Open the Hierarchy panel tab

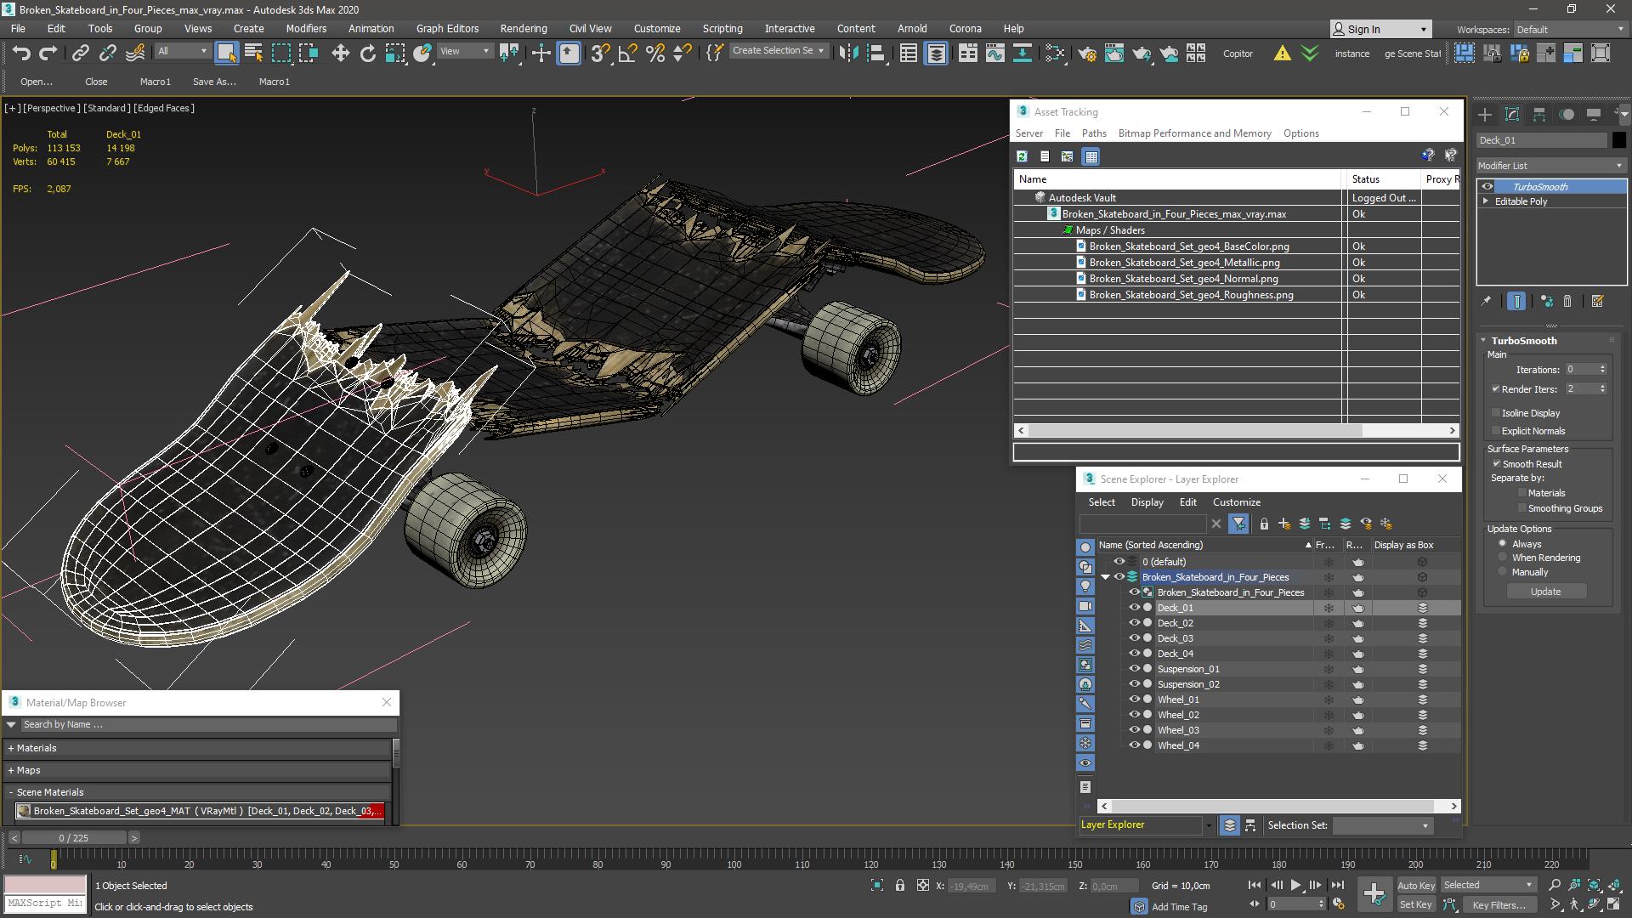click(x=1539, y=114)
